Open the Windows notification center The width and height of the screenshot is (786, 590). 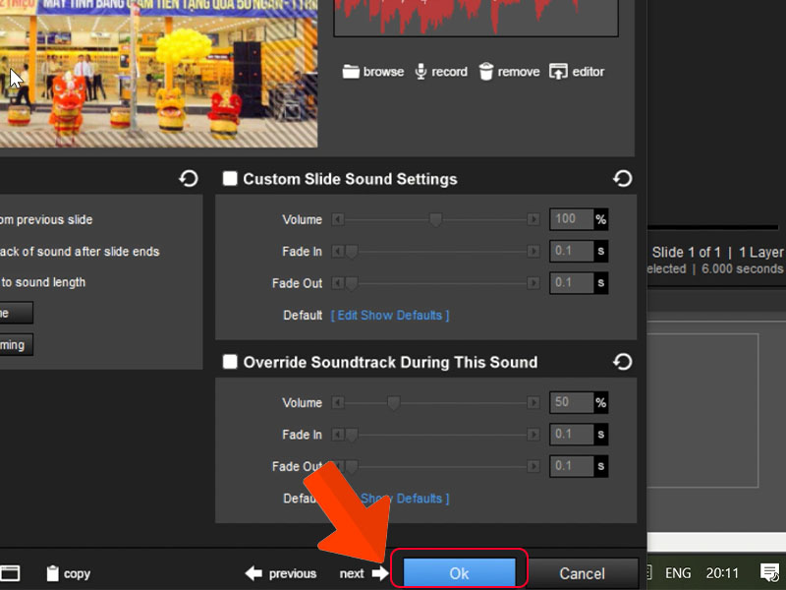[x=769, y=572]
